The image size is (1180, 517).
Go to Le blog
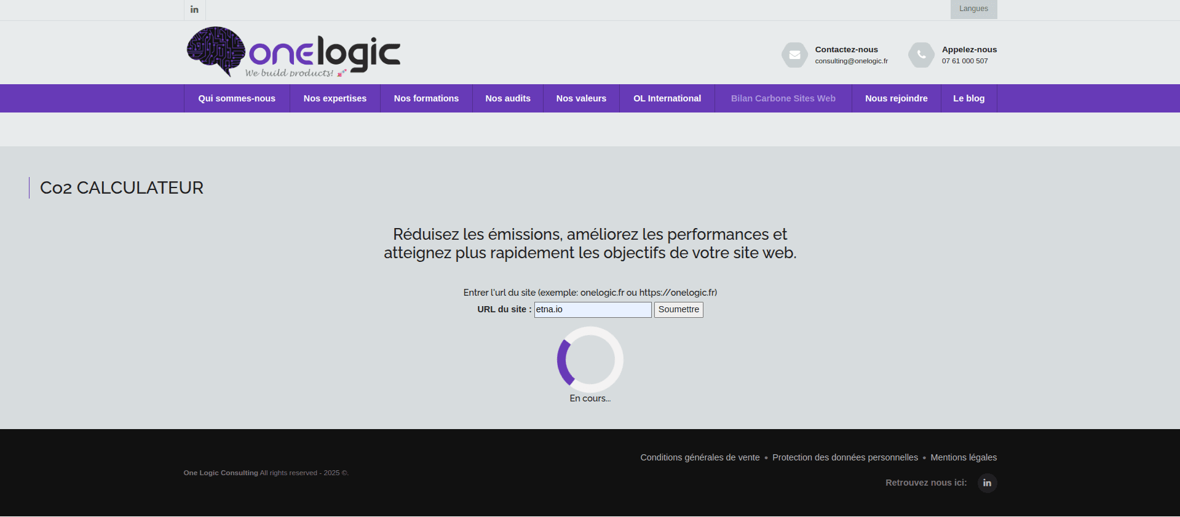pos(968,98)
